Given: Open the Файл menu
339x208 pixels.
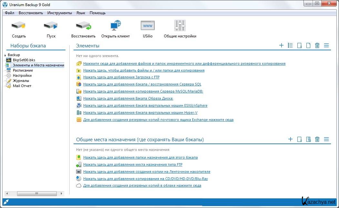Looking at the screenshot, I should [x=9, y=13].
